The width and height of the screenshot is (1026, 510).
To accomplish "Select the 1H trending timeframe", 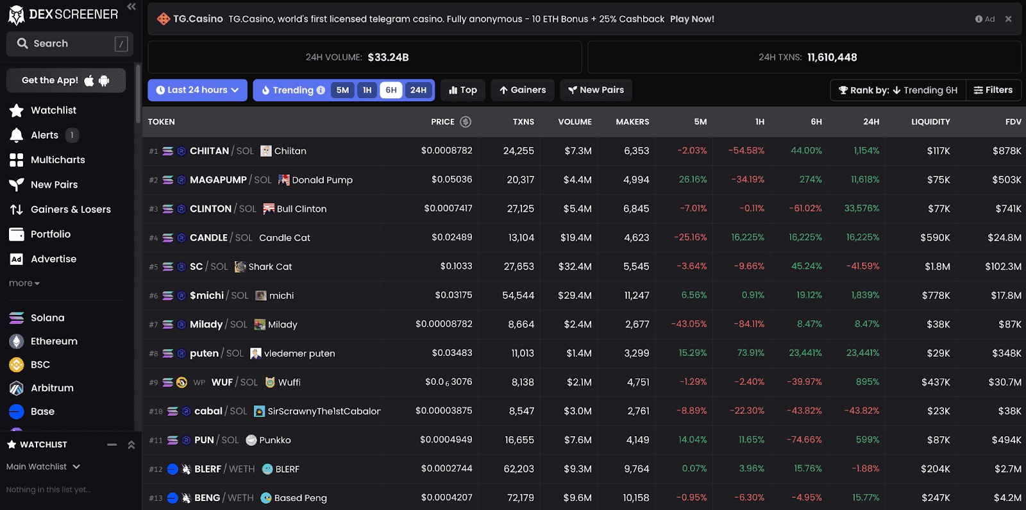I will point(367,90).
